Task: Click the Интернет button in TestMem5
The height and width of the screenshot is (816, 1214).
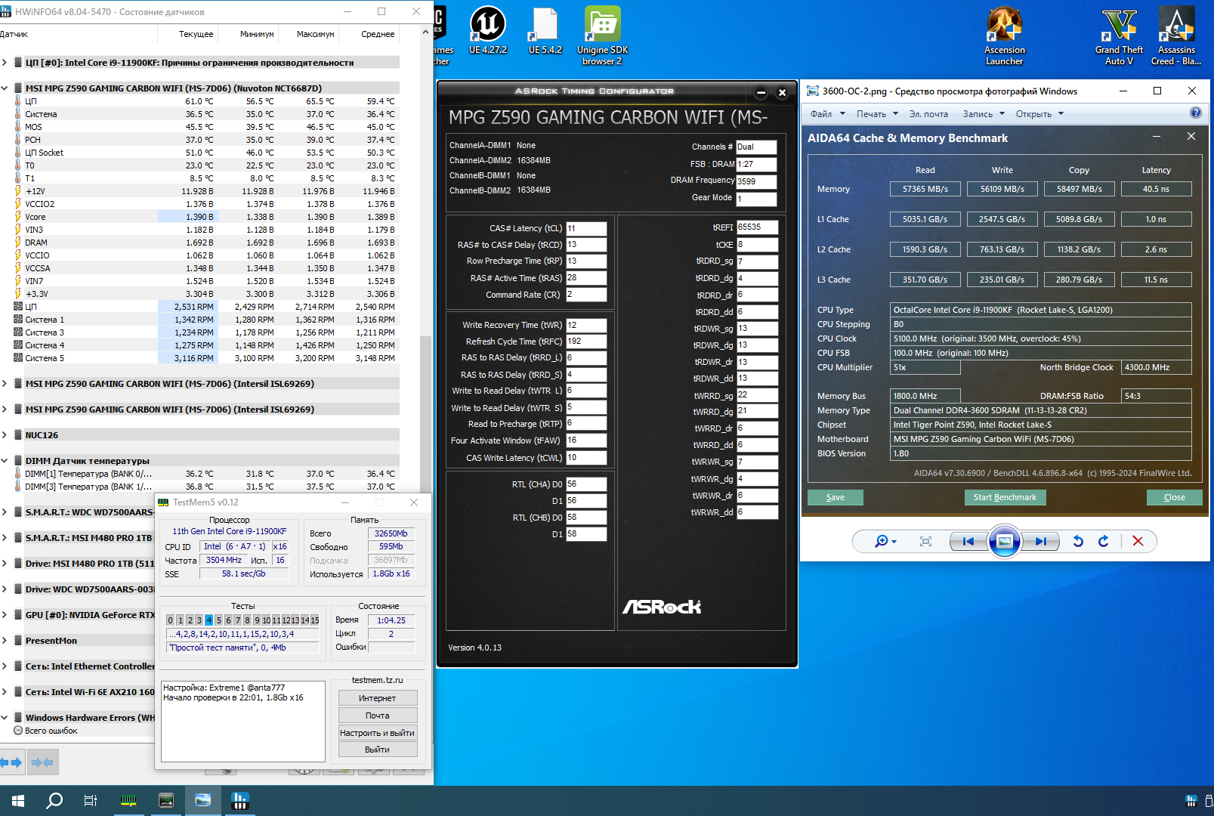Action: coord(378,698)
